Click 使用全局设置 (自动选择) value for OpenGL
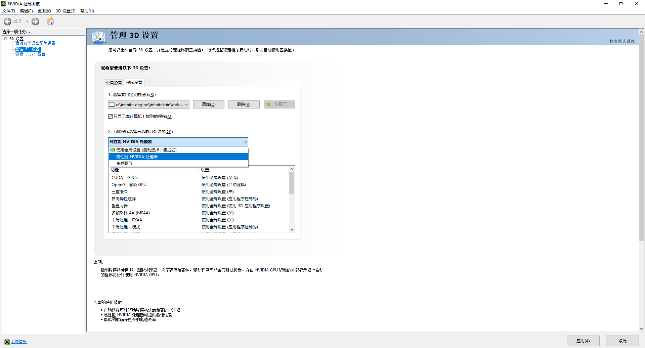 (x=224, y=185)
